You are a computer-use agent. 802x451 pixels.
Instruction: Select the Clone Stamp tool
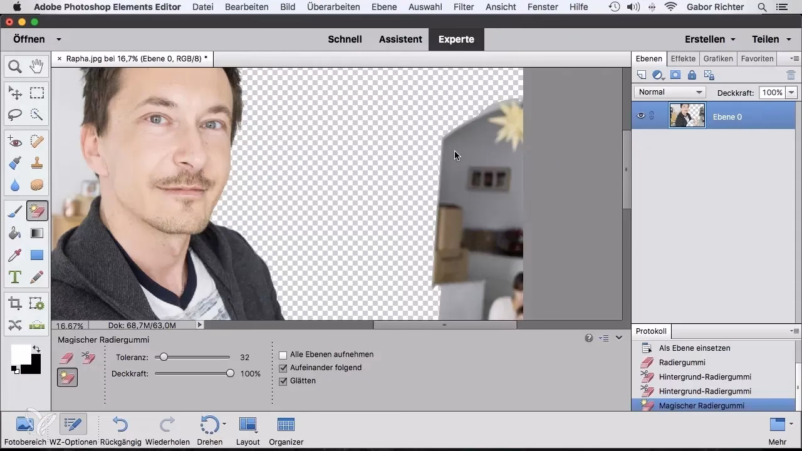click(37, 163)
